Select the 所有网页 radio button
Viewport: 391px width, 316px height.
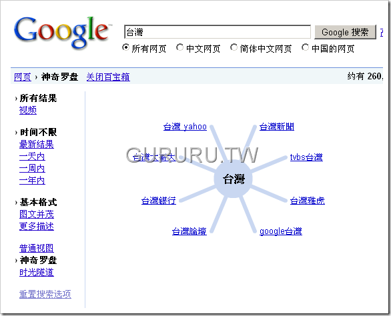click(x=125, y=47)
